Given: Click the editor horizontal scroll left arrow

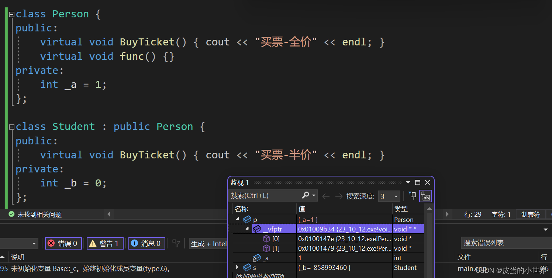Looking at the screenshot, I should pyautogui.click(x=109, y=214).
